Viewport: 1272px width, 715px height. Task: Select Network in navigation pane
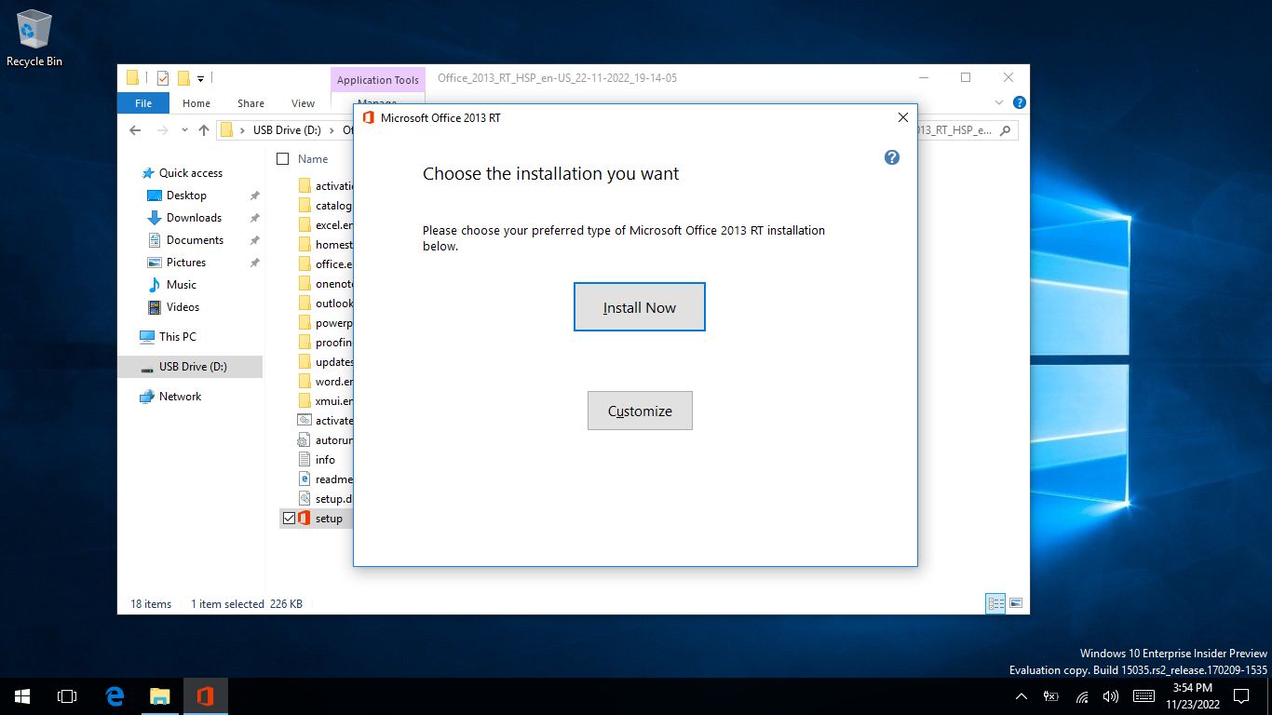point(180,397)
